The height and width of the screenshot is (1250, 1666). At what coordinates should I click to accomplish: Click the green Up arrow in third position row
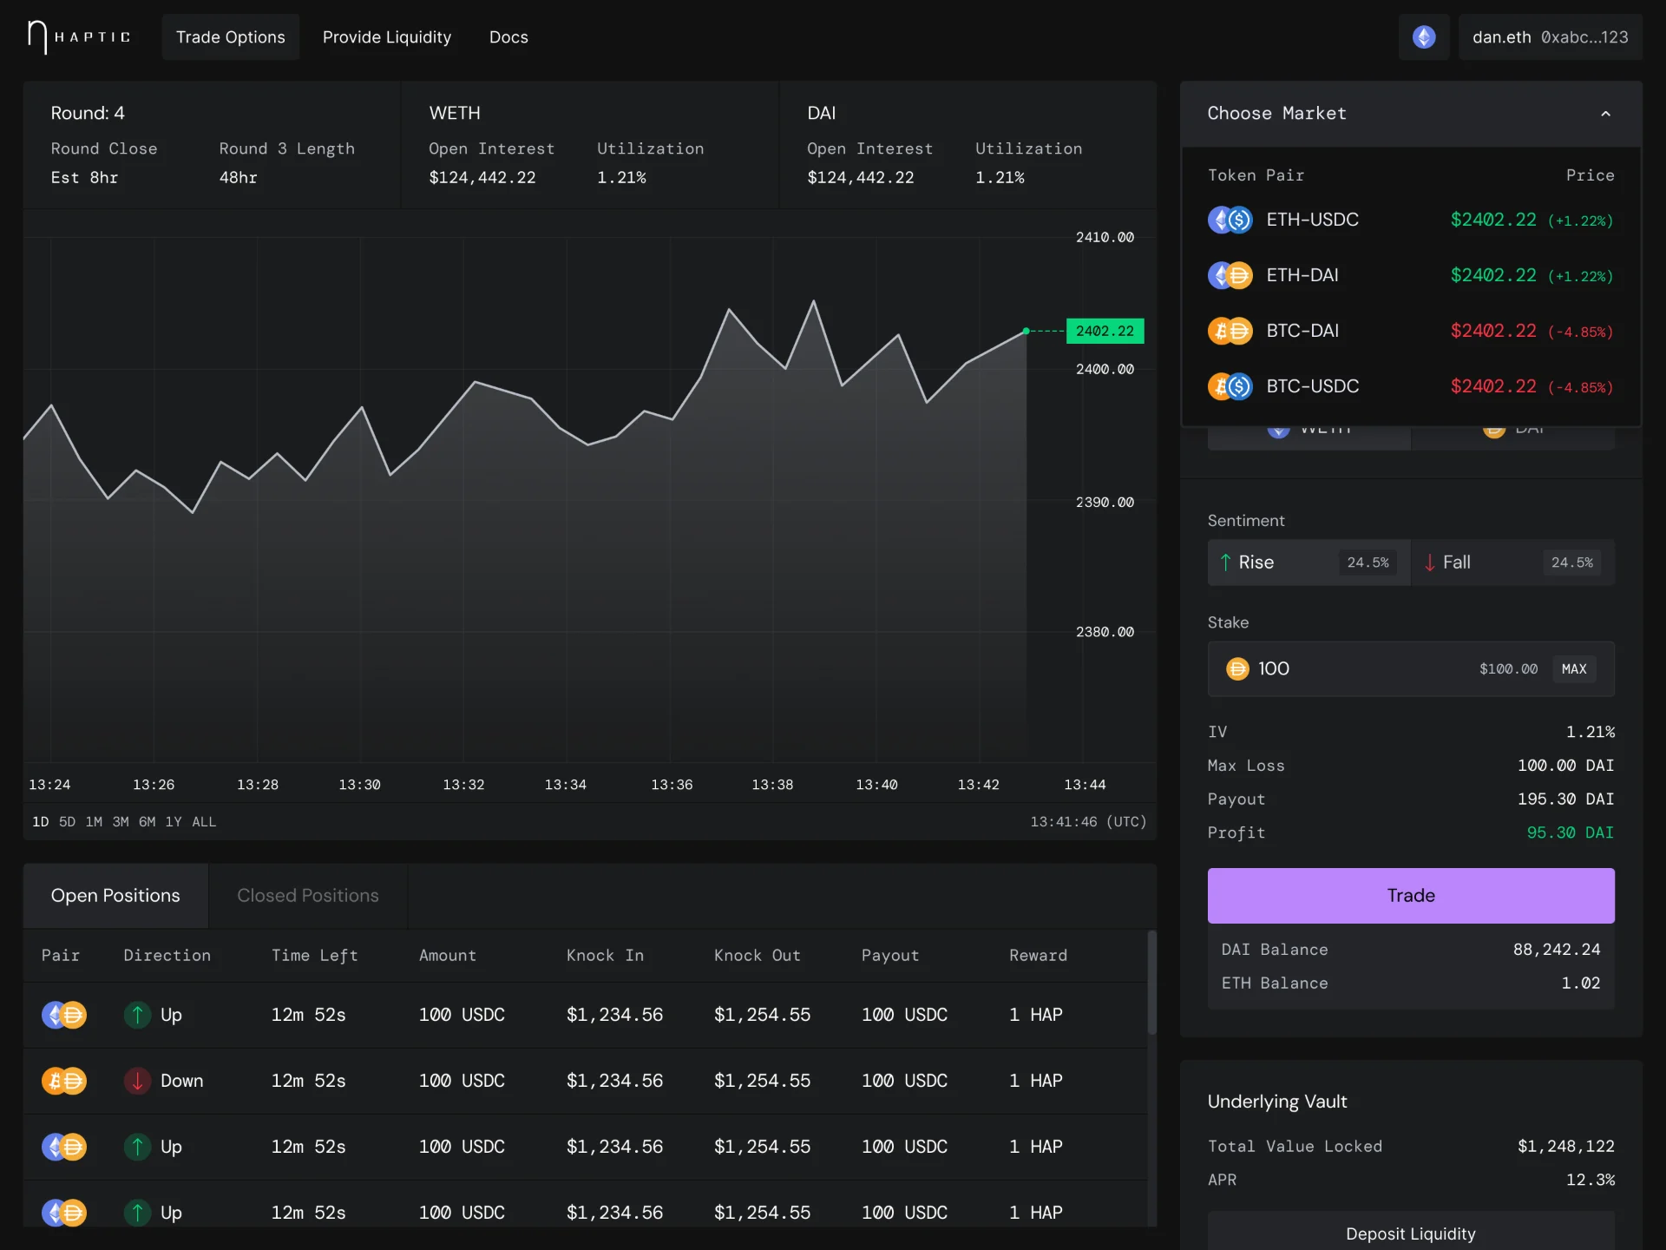pyautogui.click(x=137, y=1147)
